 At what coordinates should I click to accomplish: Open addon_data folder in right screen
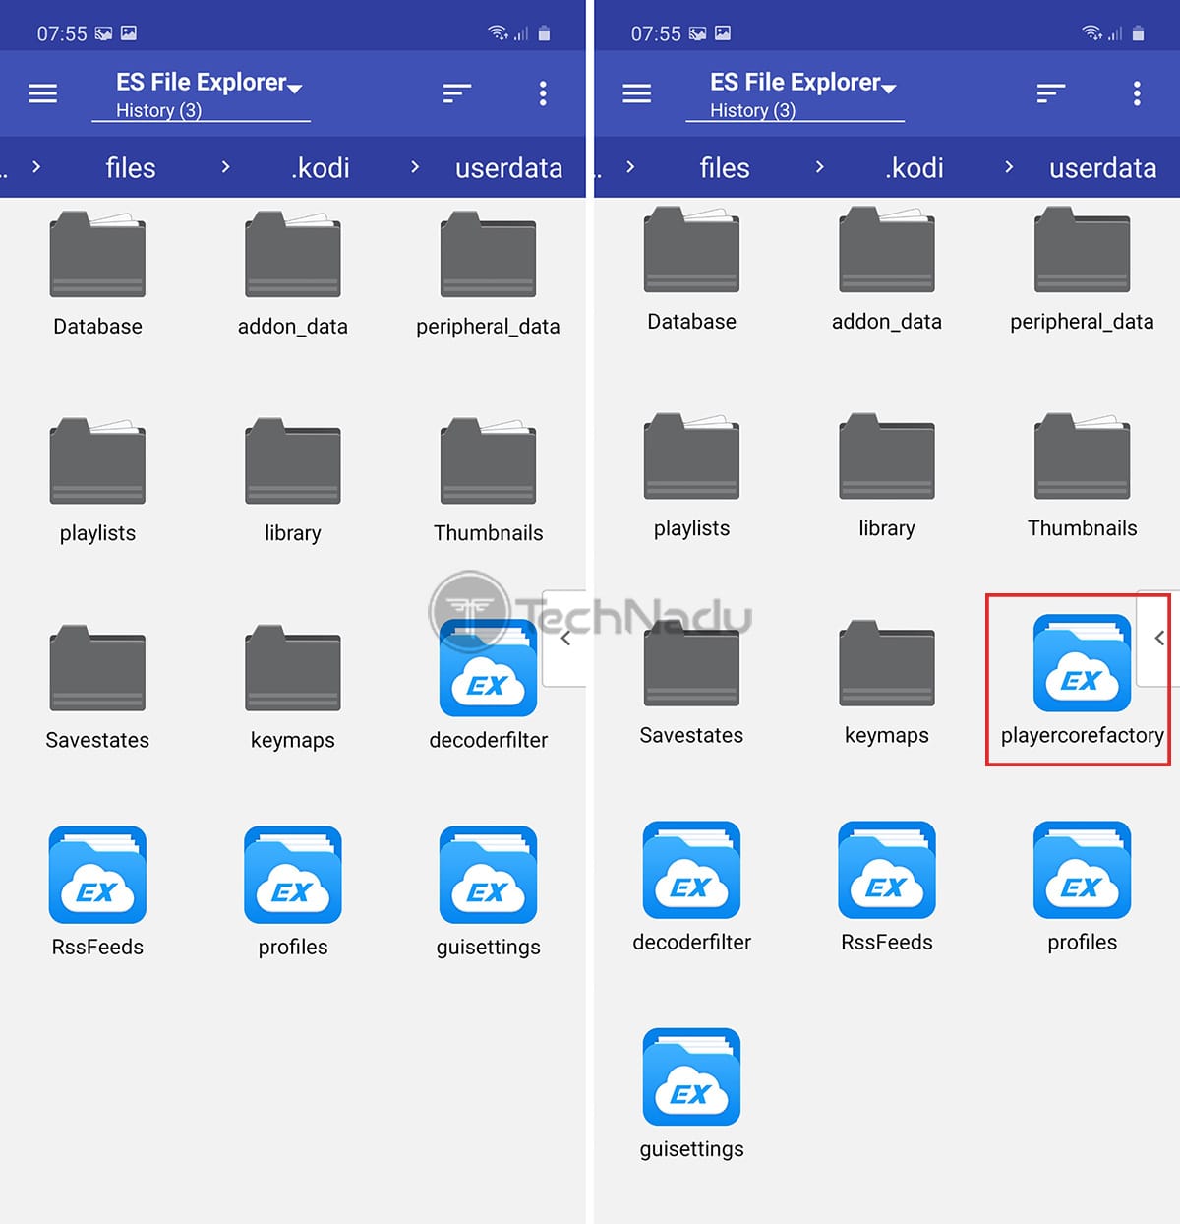887,270
